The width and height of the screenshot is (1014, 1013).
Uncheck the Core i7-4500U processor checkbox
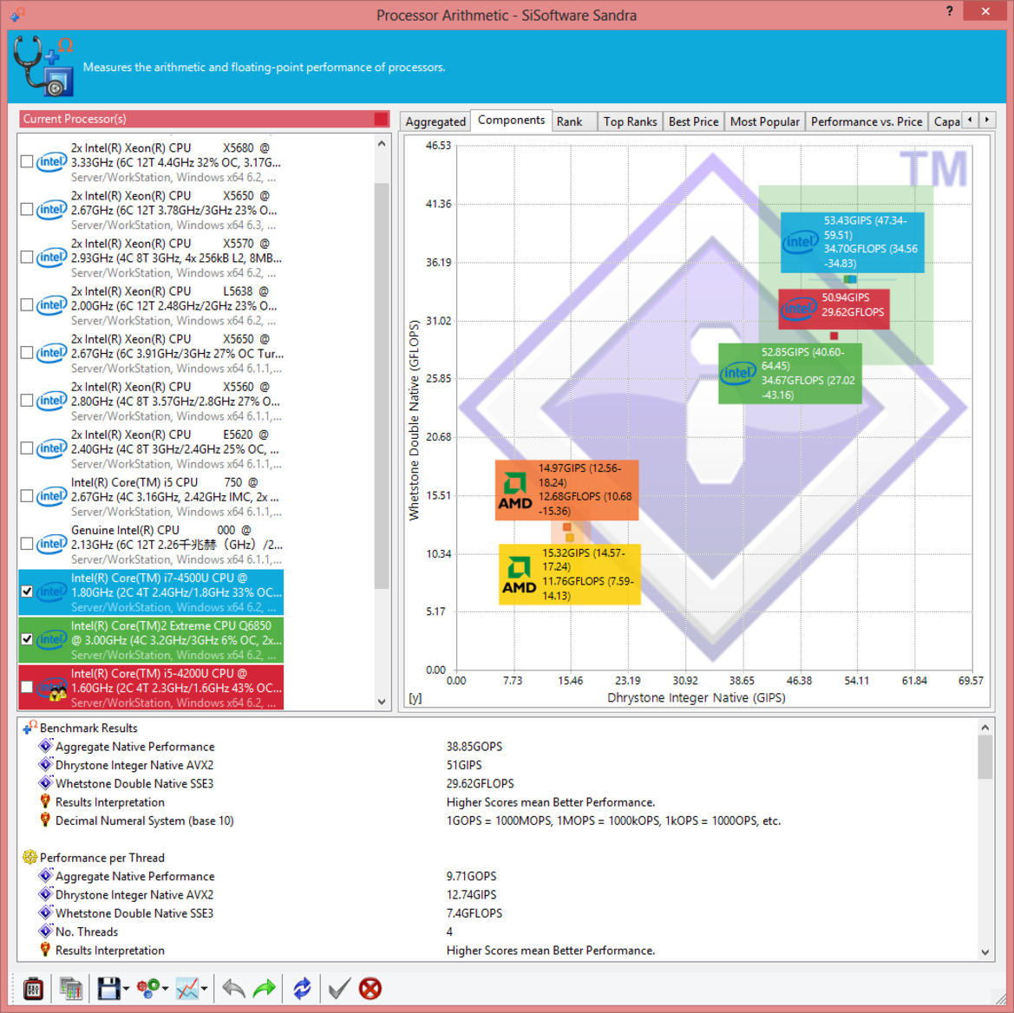[x=27, y=591]
